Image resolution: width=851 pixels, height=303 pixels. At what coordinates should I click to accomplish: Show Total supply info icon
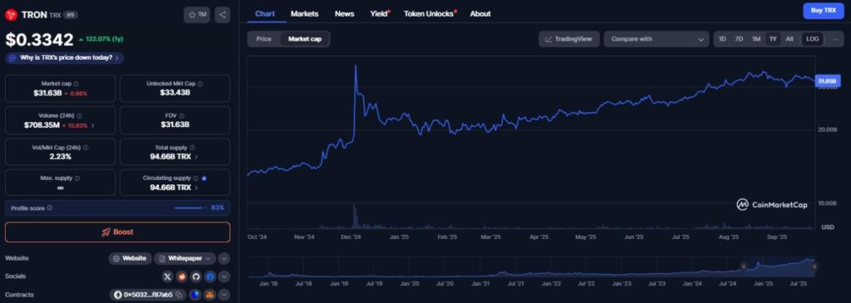(x=192, y=148)
